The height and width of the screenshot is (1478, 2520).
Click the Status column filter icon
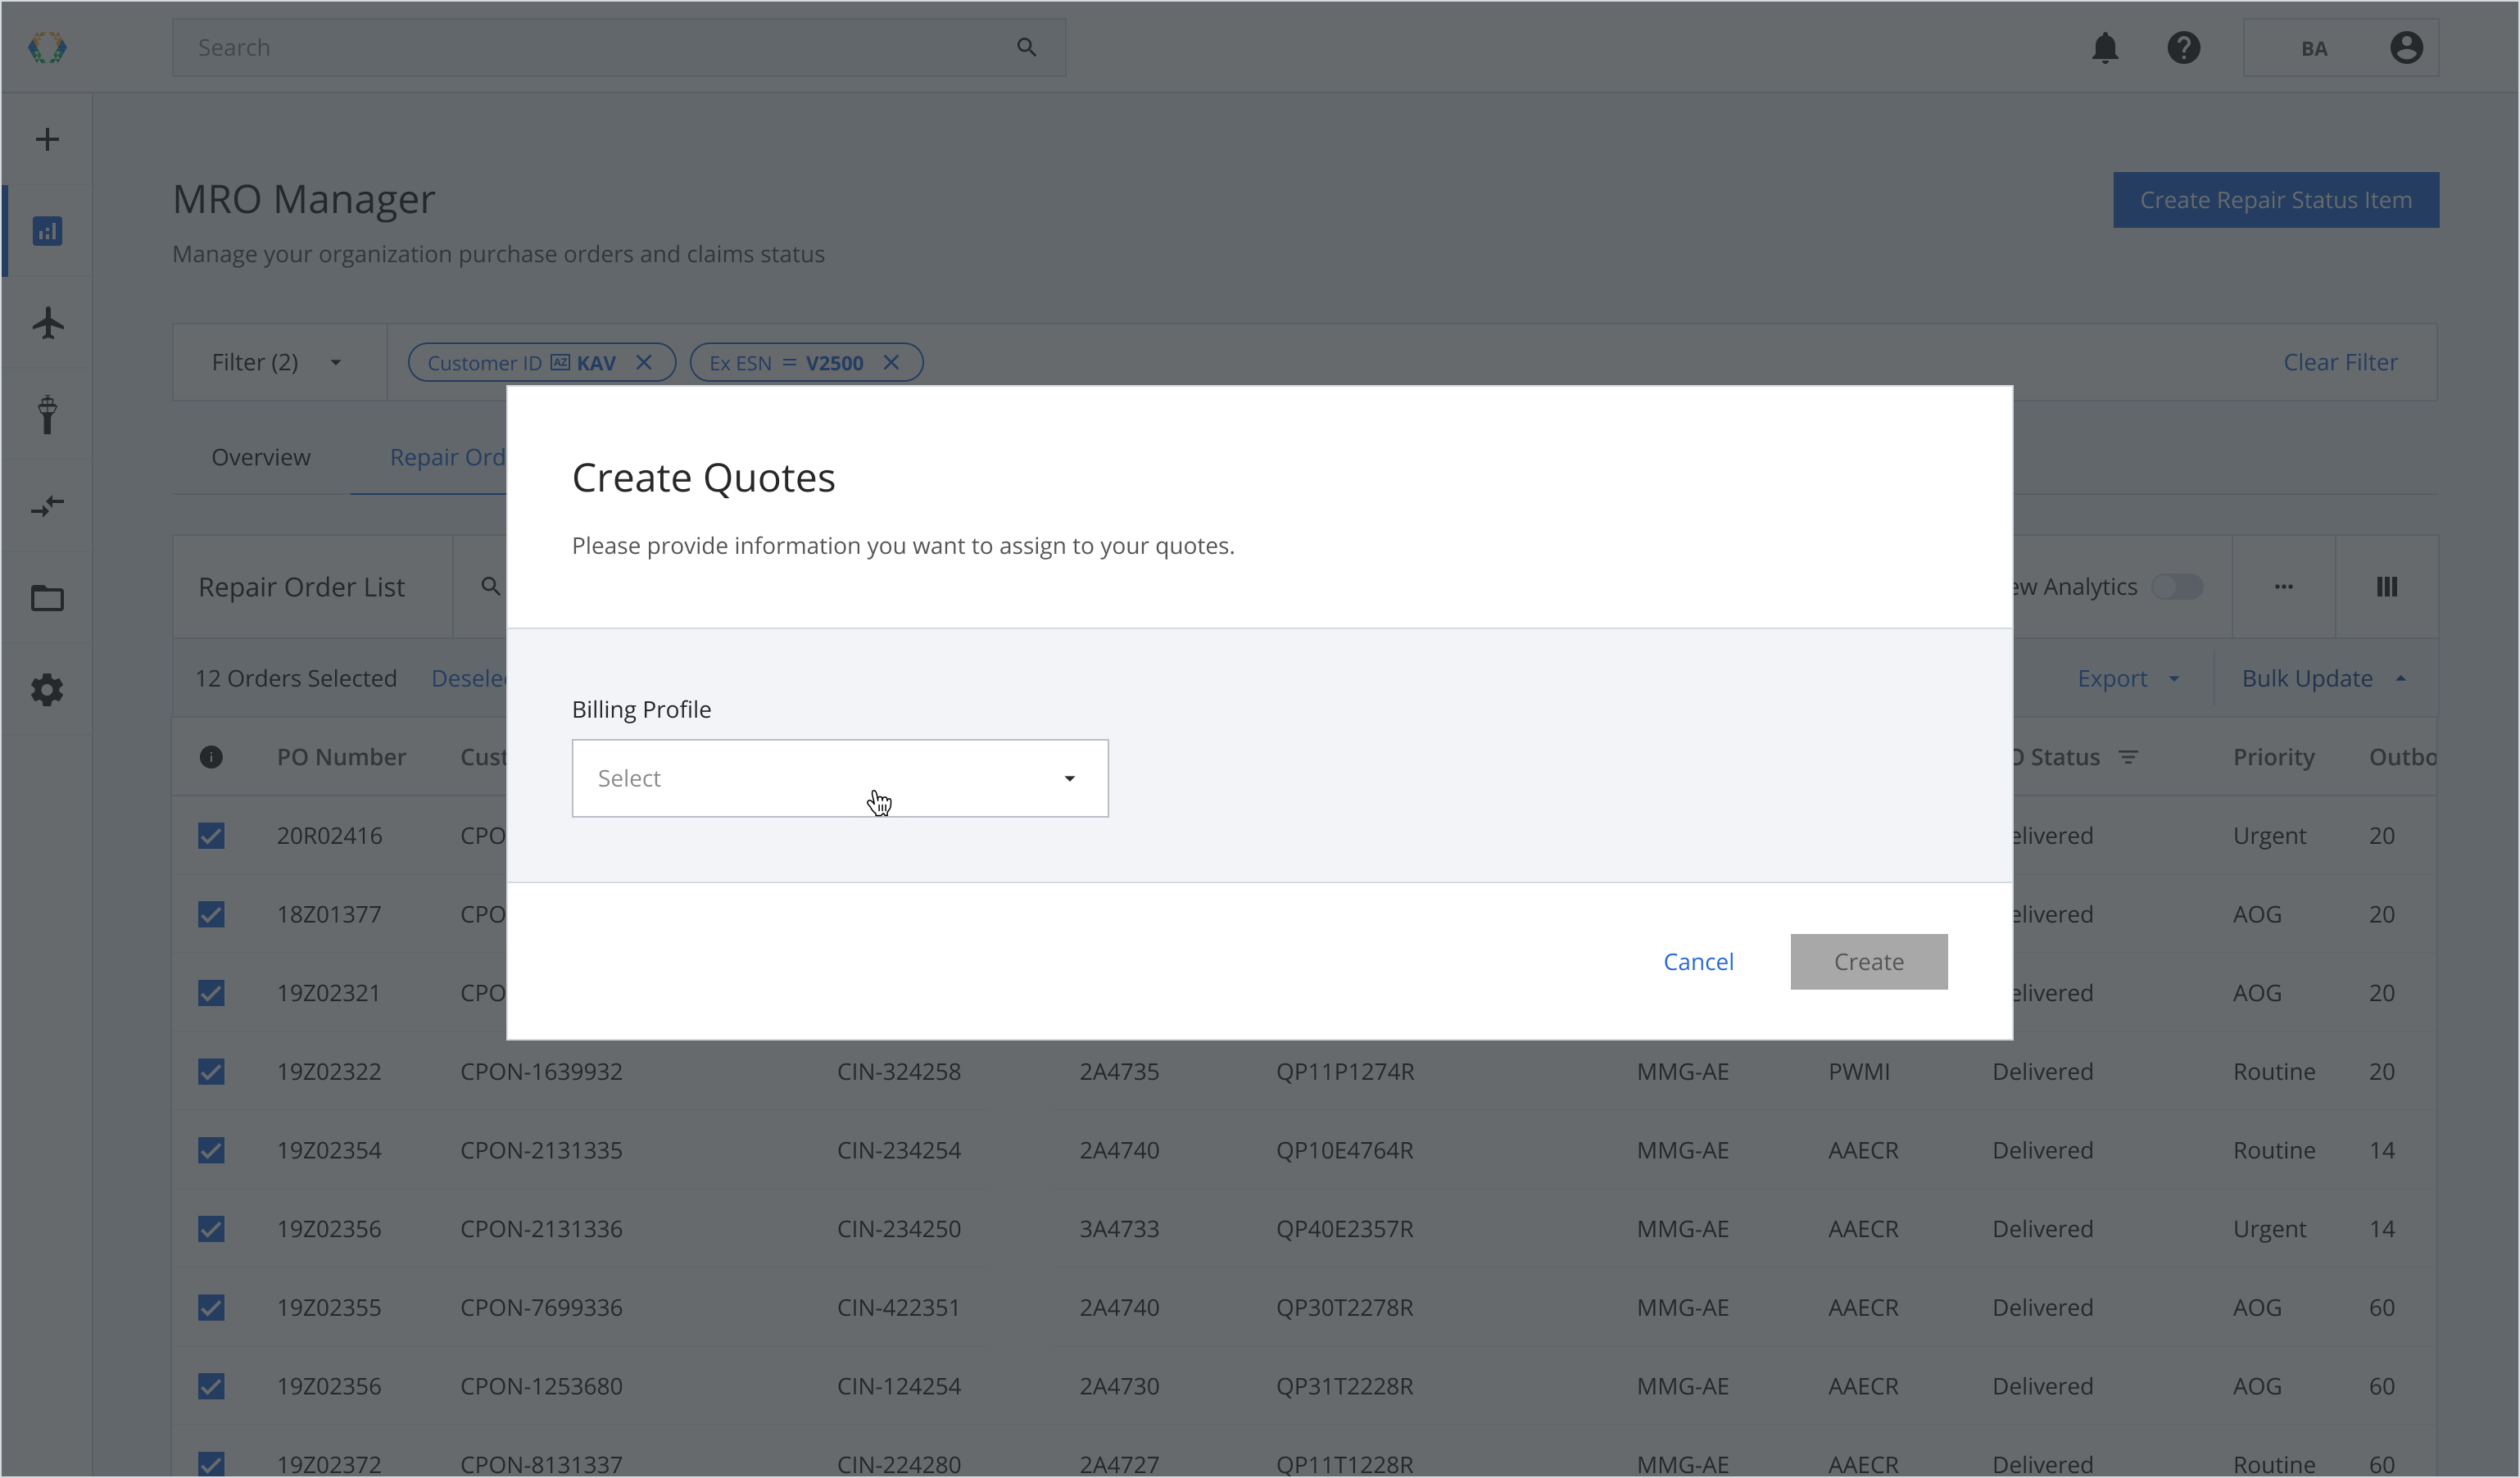(x=2128, y=757)
